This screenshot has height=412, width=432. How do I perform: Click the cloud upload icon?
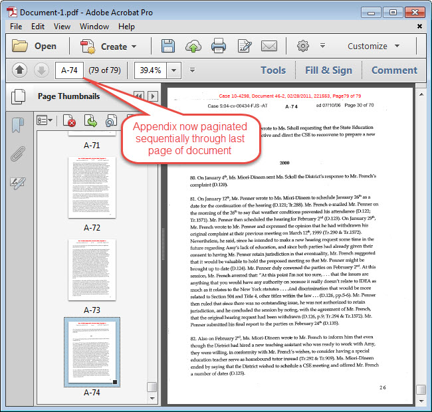[x=193, y=47]
